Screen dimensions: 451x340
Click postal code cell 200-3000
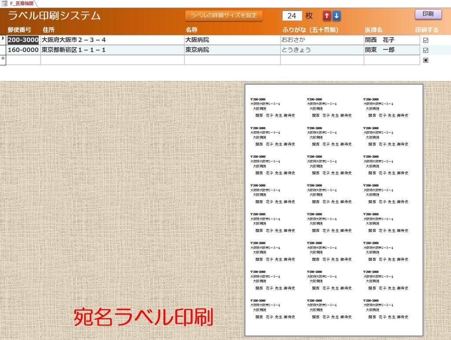(x=23, y=40)
